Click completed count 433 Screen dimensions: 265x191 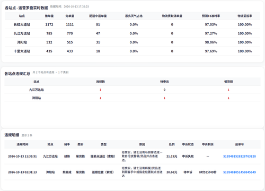[x=70, y=51]
